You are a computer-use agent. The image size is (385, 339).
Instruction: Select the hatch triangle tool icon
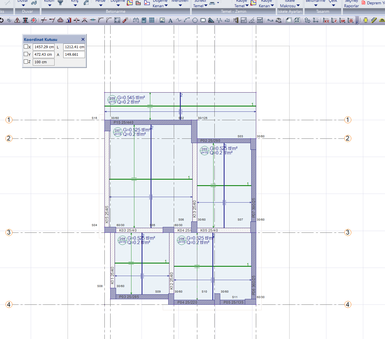tap(211, 20)
